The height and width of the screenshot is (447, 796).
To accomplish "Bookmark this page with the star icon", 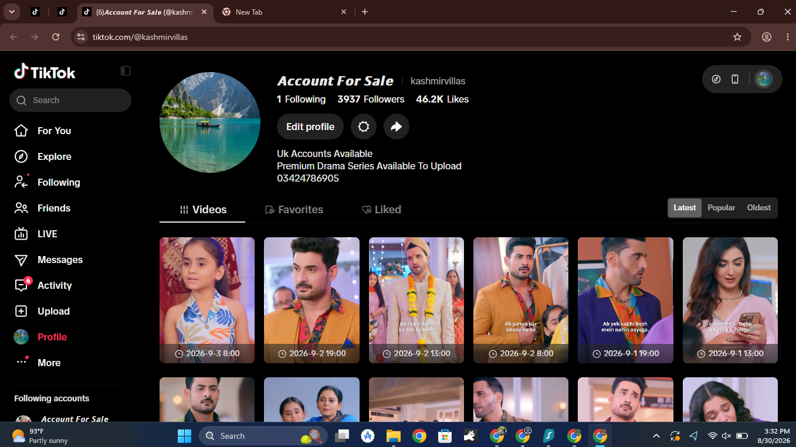I will click(x=737, y=37).
